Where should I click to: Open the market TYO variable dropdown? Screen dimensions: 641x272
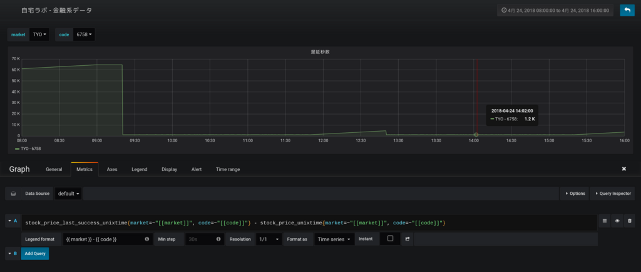point(39,34)
